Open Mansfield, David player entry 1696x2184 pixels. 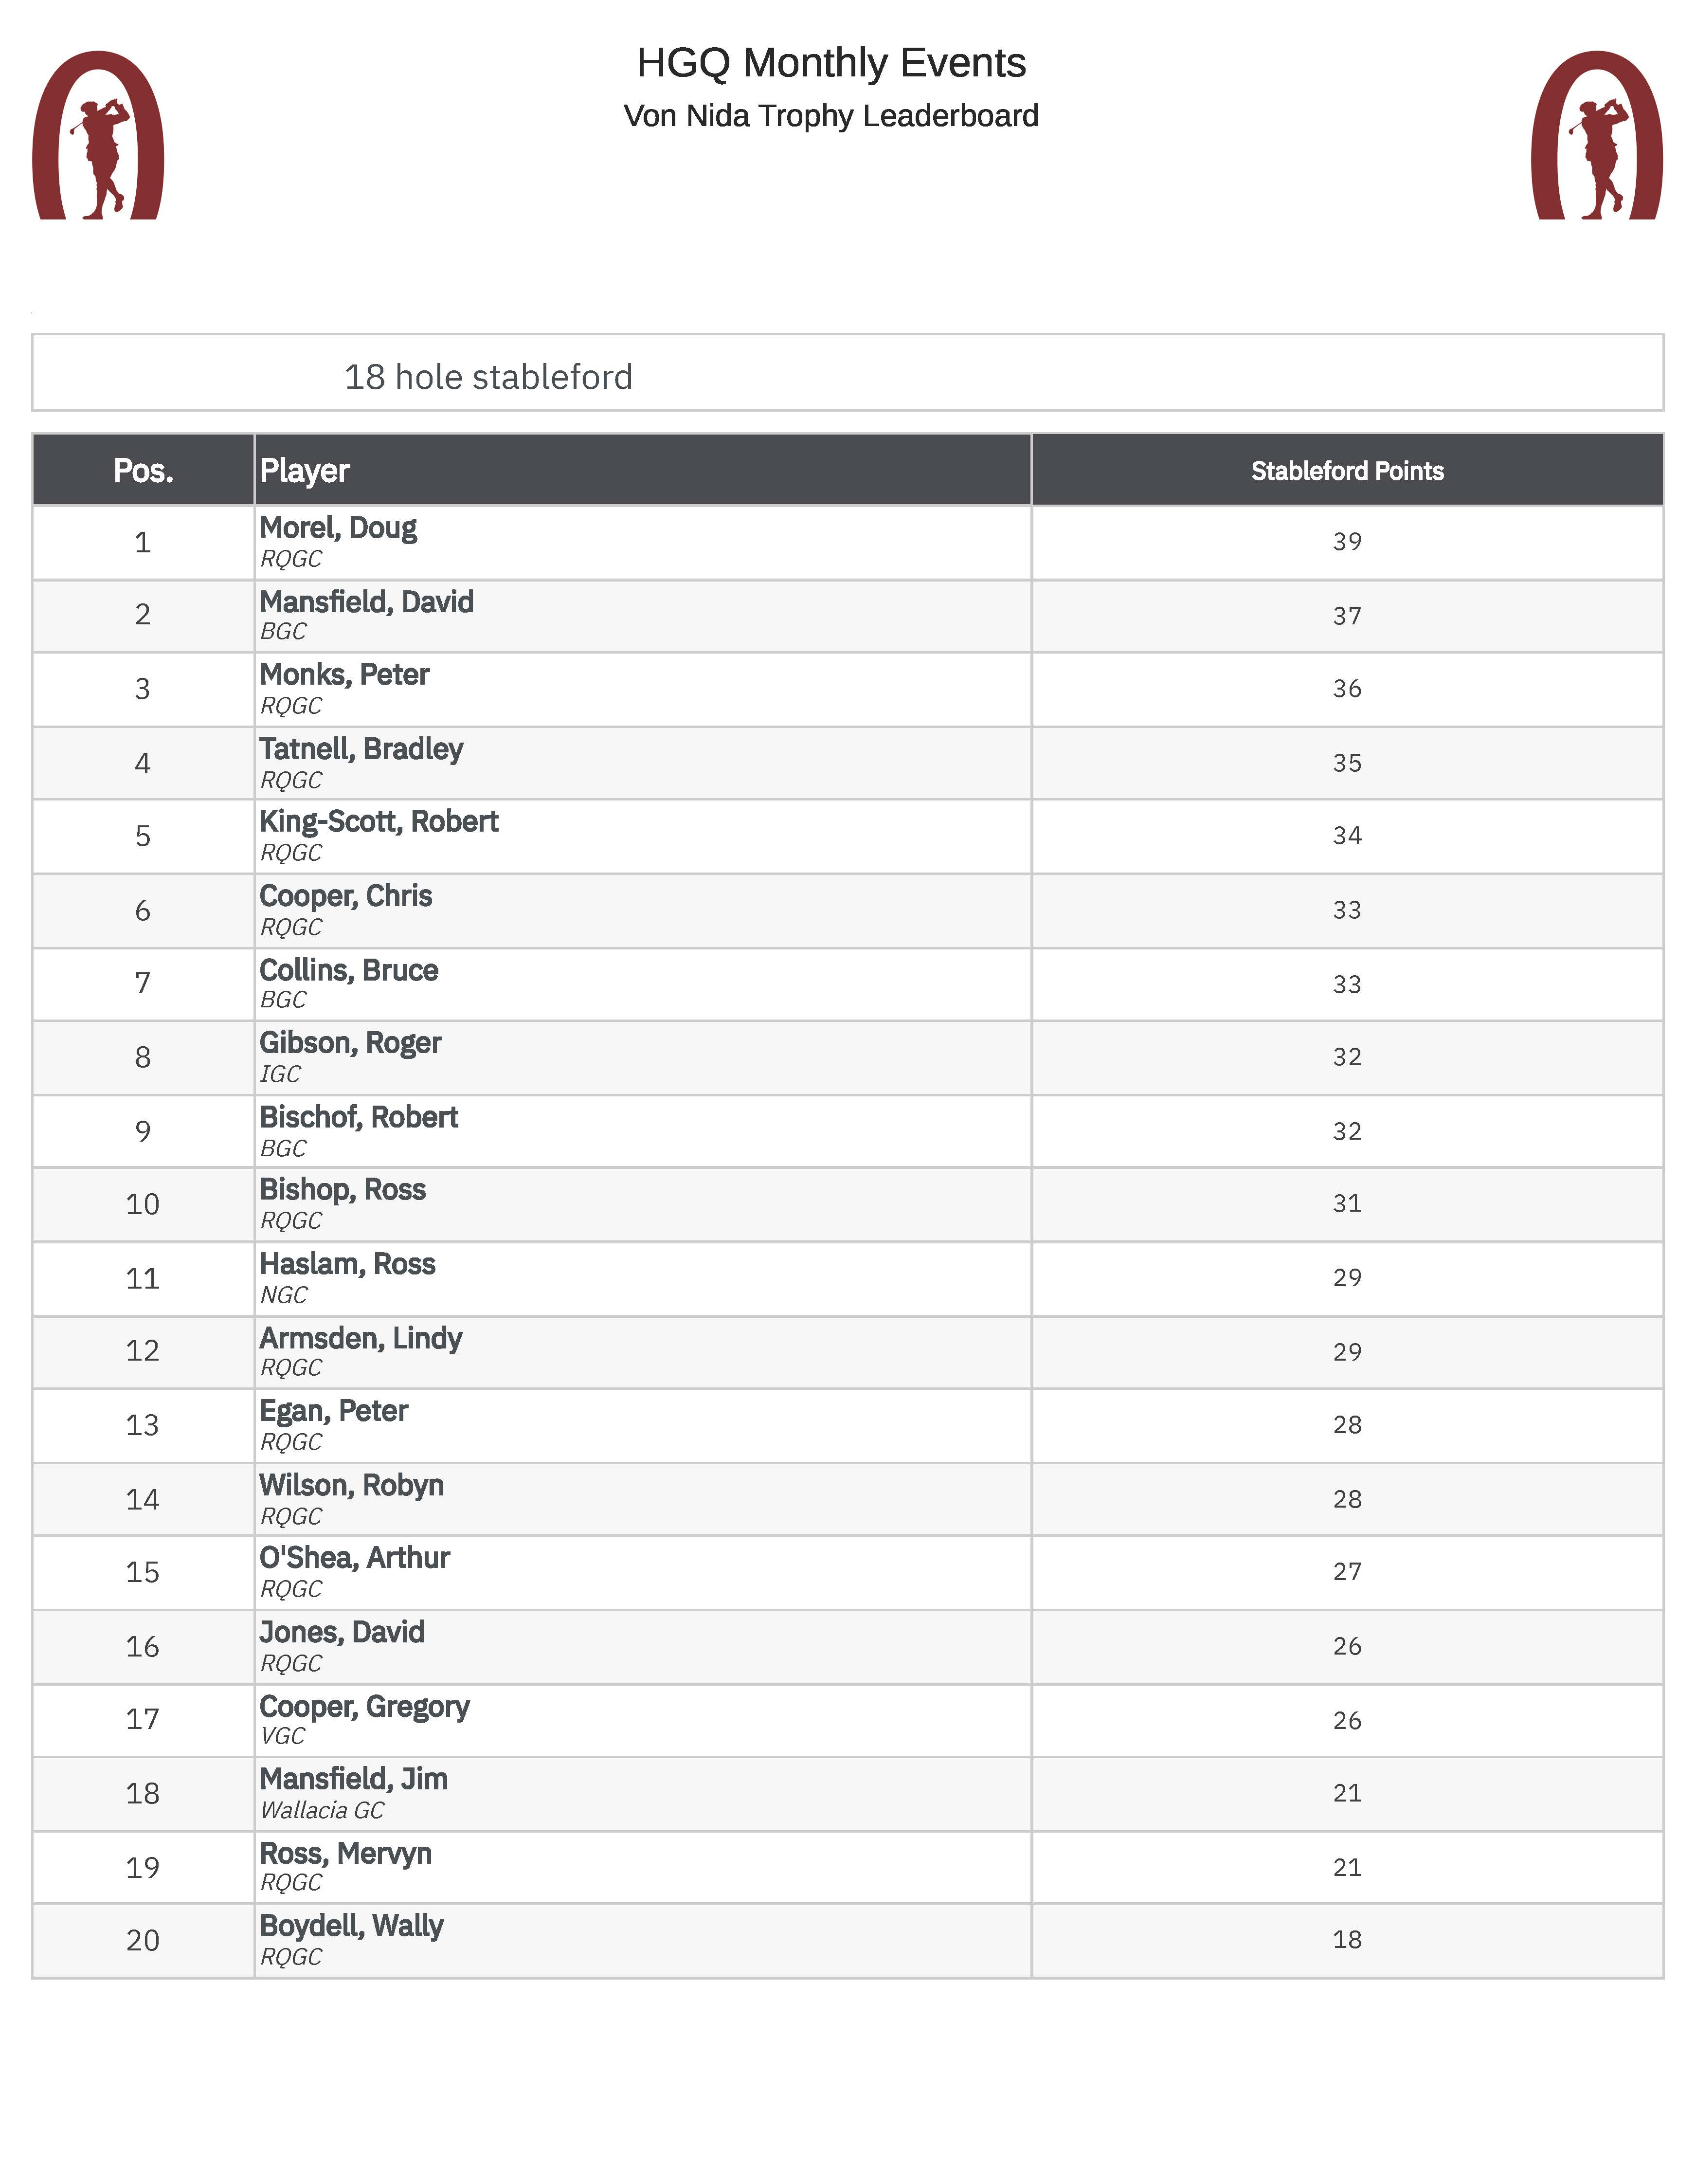point(366,601)
